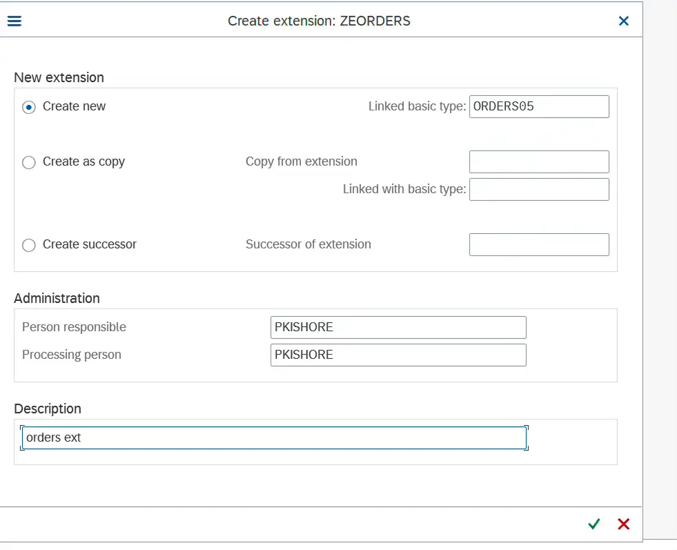This screenshot has height=550, width=677.
Task: Click the Successor of extension label
Action: (308, 244)
